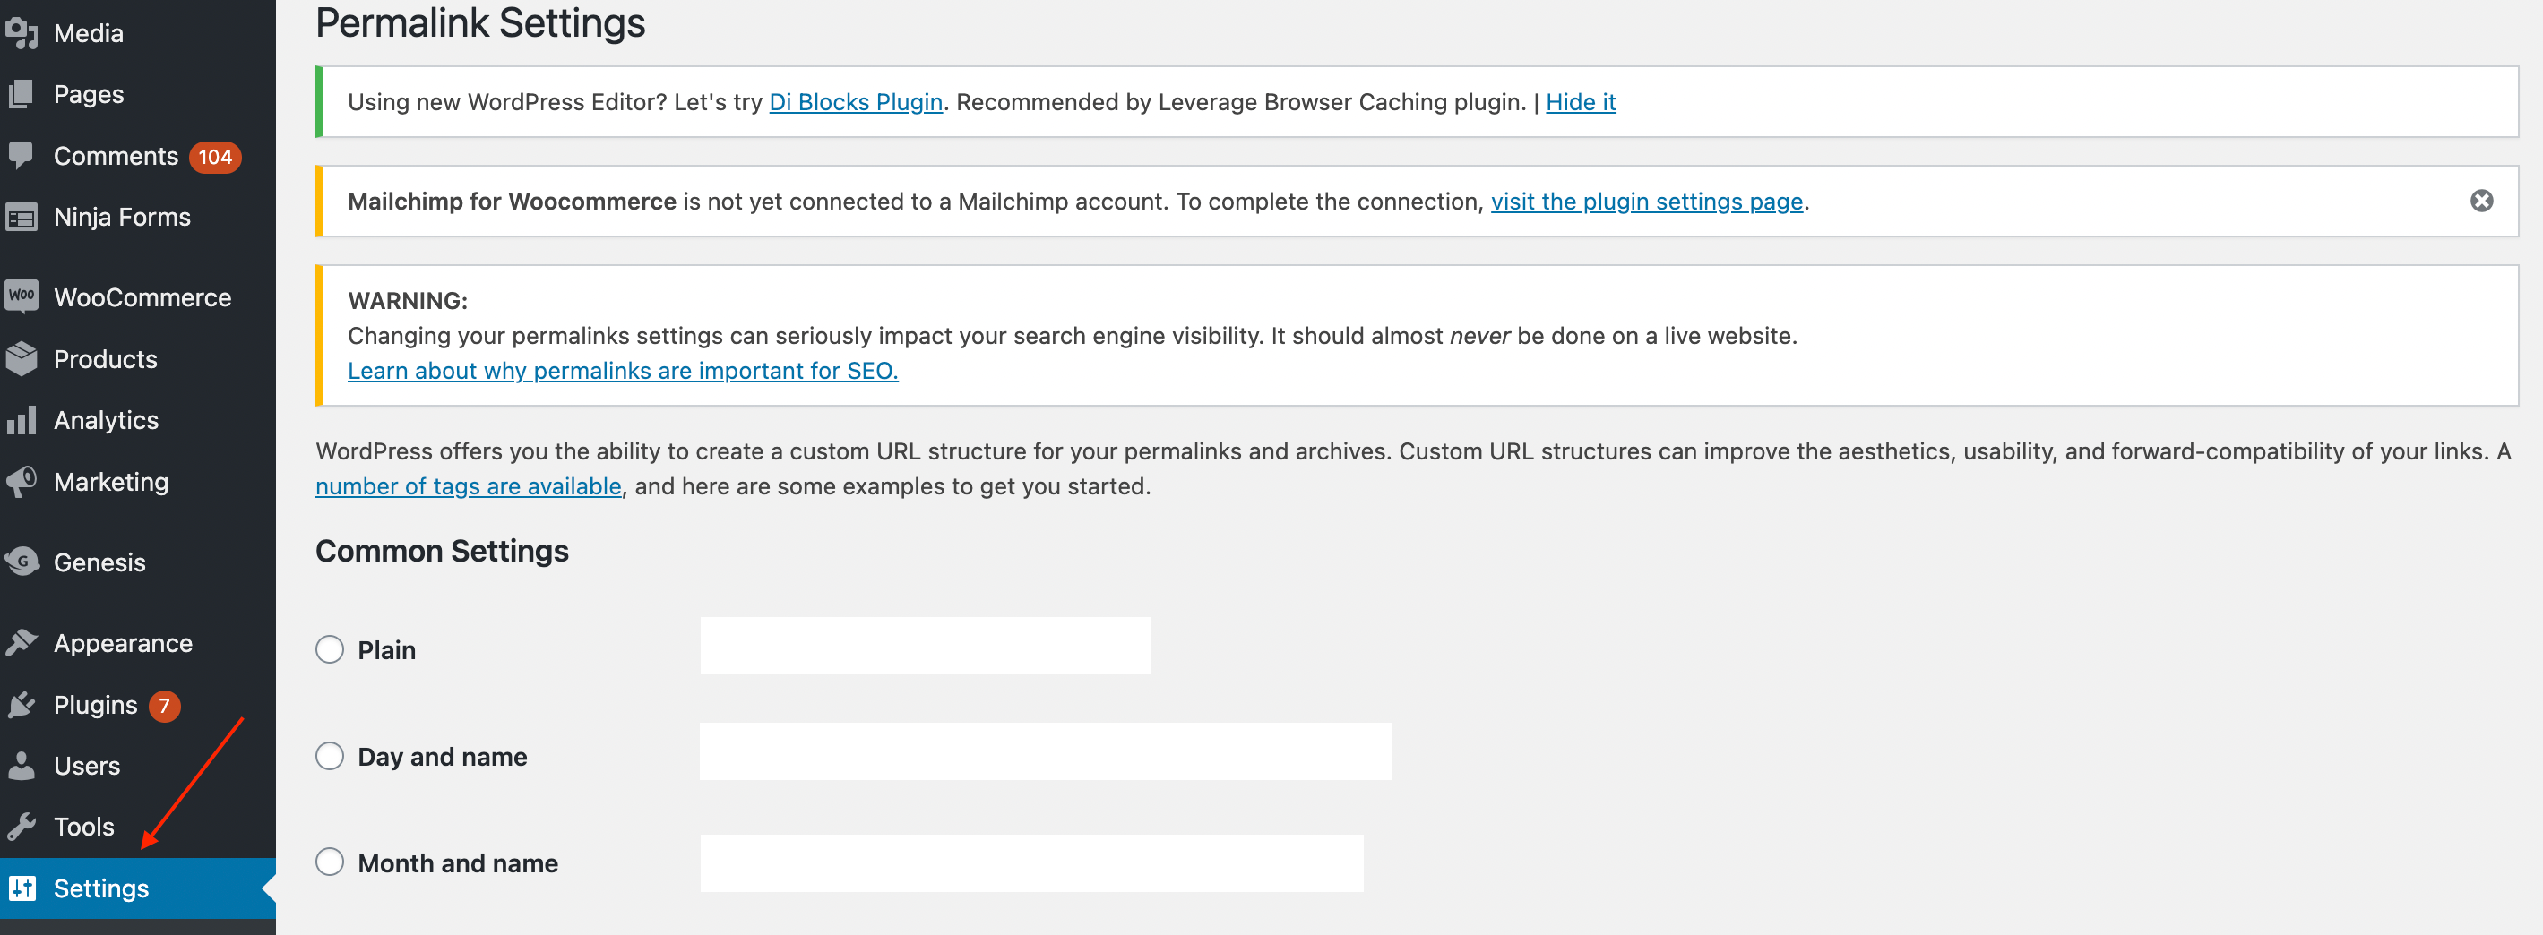This screenshot has width=2543, height=935.
Task: Dismiss the Mailchimp notice with X icon
Action: pos(2481,202)
